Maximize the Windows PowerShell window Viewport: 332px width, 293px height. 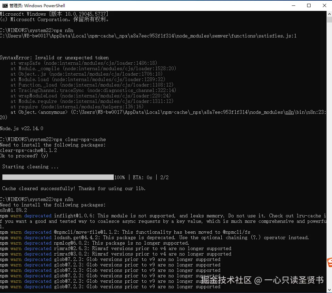pos(309,5)
